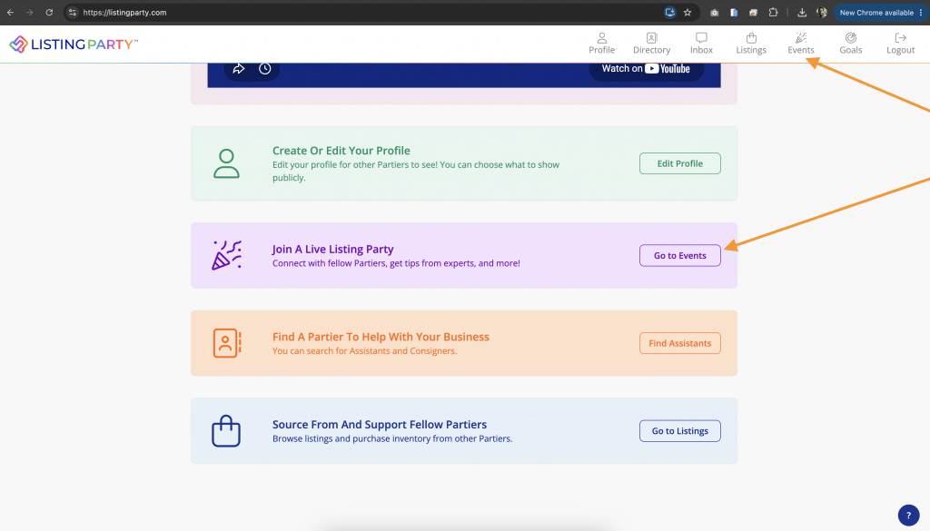Open Chrome downloads
Viewport: 930px width, 531px height.
tap(802, 13)
